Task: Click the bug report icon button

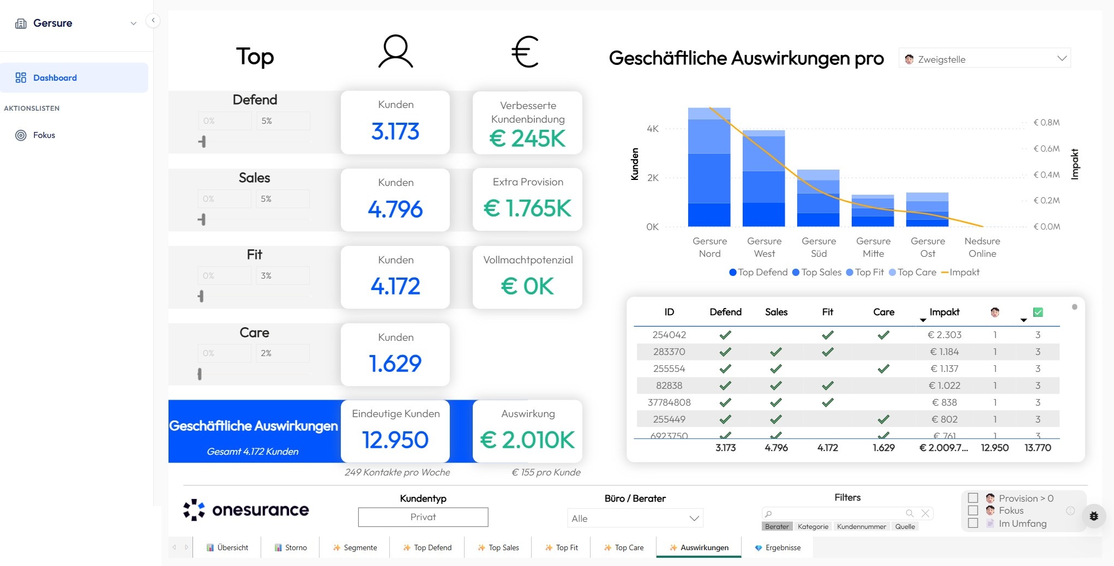Action: [1094, 516]
